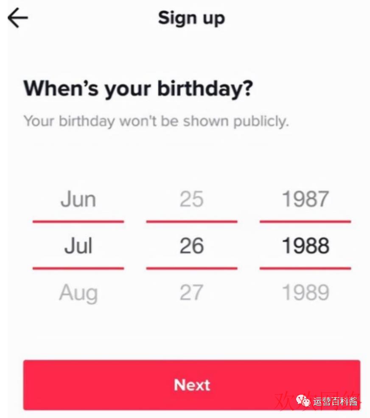Pick year 1989 in year picker
The width and height of the screenshot is (370, 418).
(306, 292)
